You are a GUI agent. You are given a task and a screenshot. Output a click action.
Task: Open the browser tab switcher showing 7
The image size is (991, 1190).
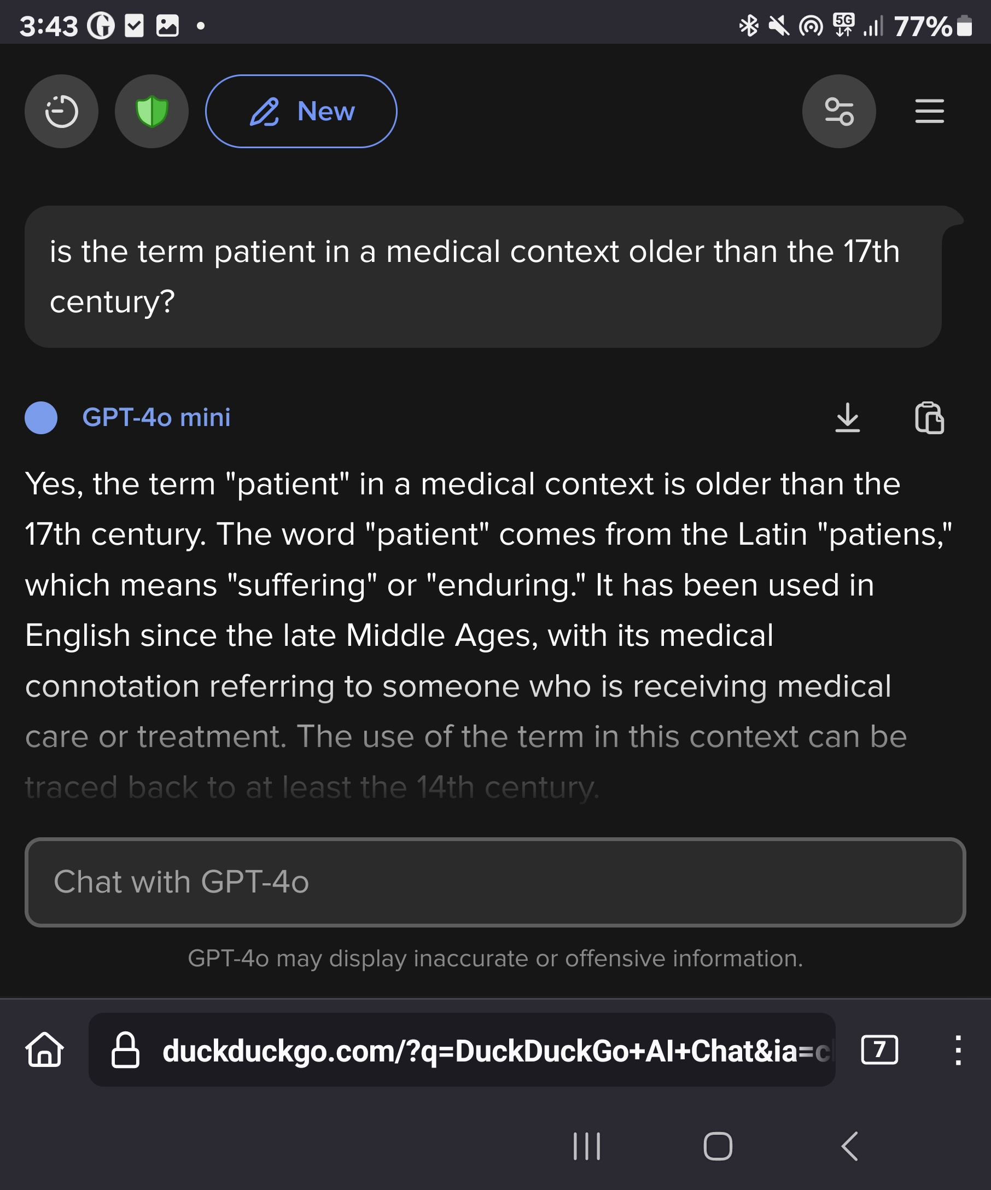click(879, 1049)
